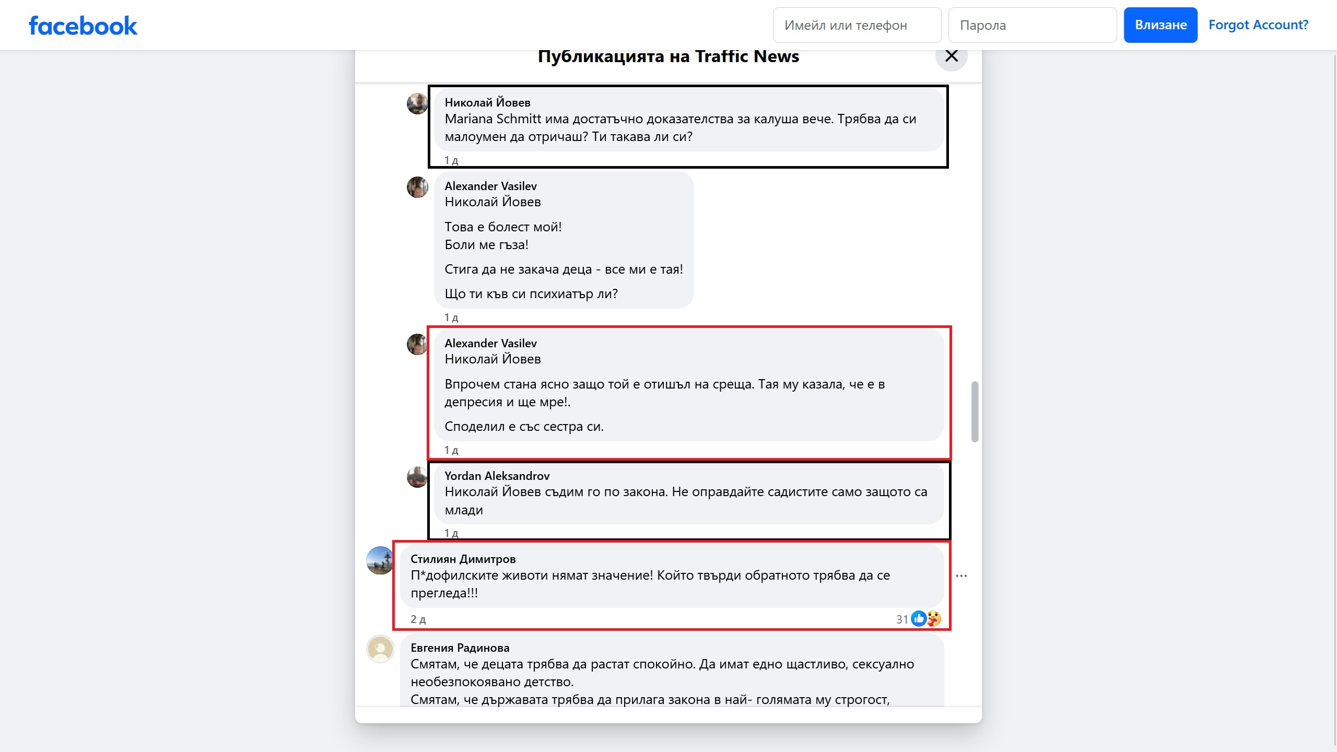The image size is (1337, 752).
Task: Open the three-dot menu on Стилиян Димитров's comment
Action: 961,576
